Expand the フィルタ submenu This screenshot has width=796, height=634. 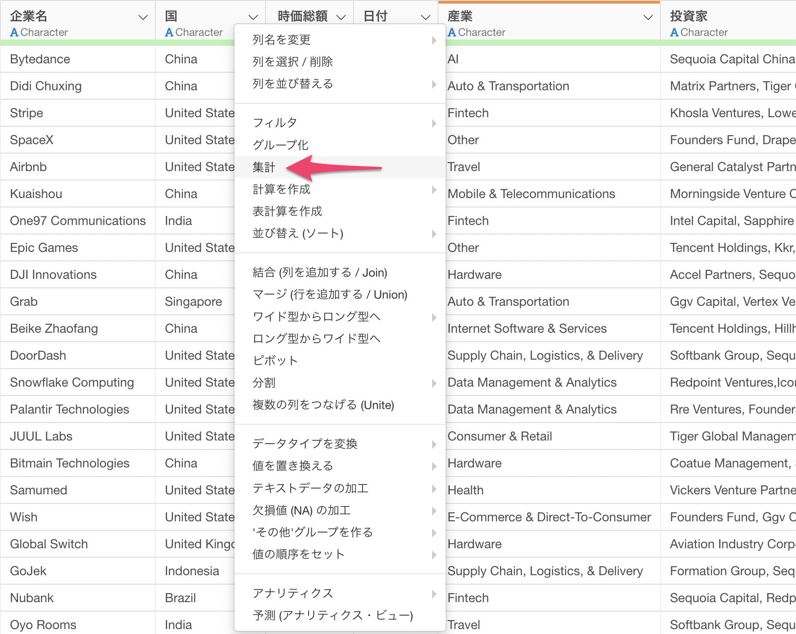coord(340,123)
